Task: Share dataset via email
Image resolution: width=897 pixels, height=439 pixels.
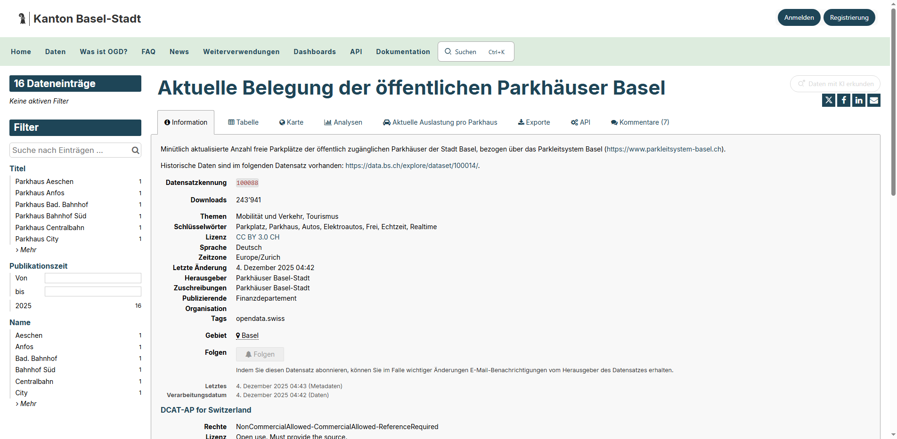Action: coord(873,100)
